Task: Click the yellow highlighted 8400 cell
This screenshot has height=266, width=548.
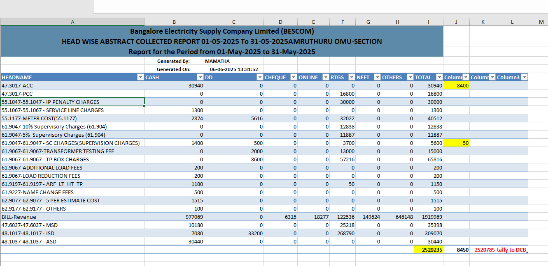Action: (x=456, y=85)
